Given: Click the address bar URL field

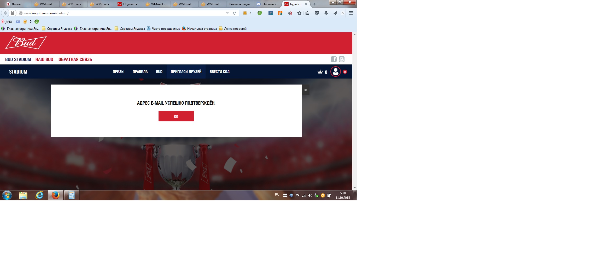Looking at the screenshot, I should pos(123,13).
